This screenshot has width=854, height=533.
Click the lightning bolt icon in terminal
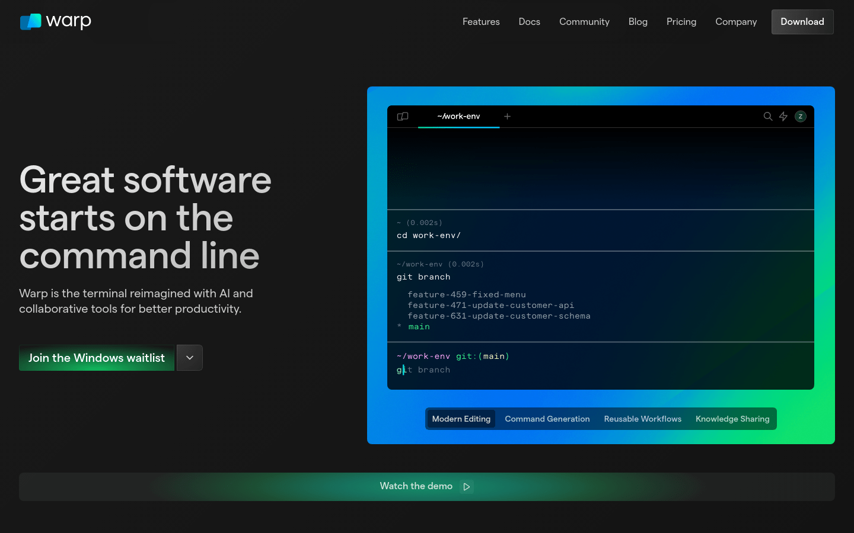783,117
